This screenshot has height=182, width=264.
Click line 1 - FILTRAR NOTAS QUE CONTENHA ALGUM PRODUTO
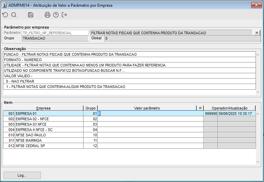click(129, 87)
